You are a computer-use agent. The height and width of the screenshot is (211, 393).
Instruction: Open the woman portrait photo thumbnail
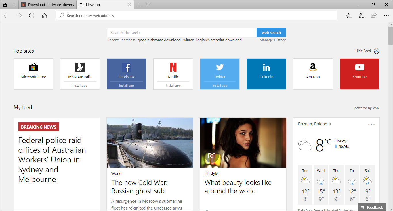tap(243, 143)
